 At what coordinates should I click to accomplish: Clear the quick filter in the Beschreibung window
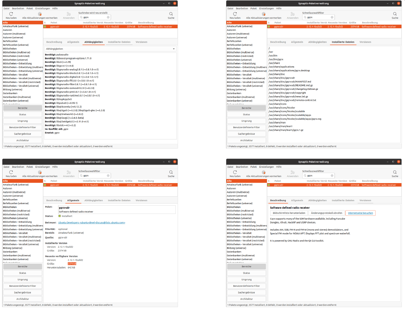pyautogui.click(x=332, y=176)
